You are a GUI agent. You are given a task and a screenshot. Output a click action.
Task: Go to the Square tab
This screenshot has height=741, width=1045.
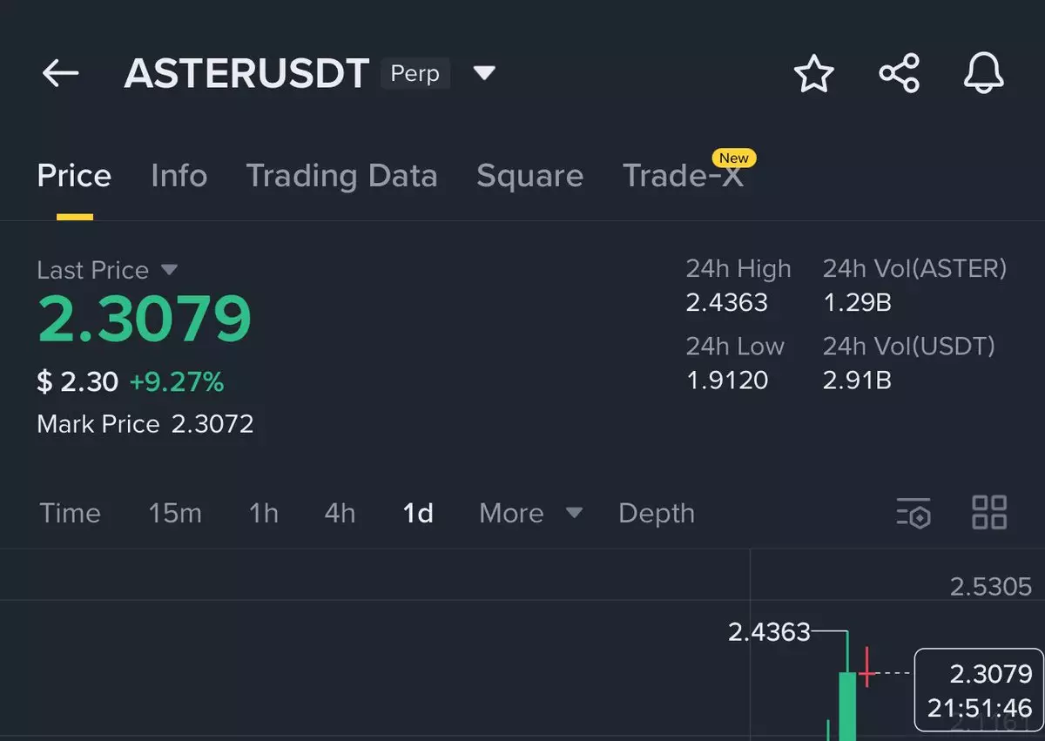(x=529, y=176)
